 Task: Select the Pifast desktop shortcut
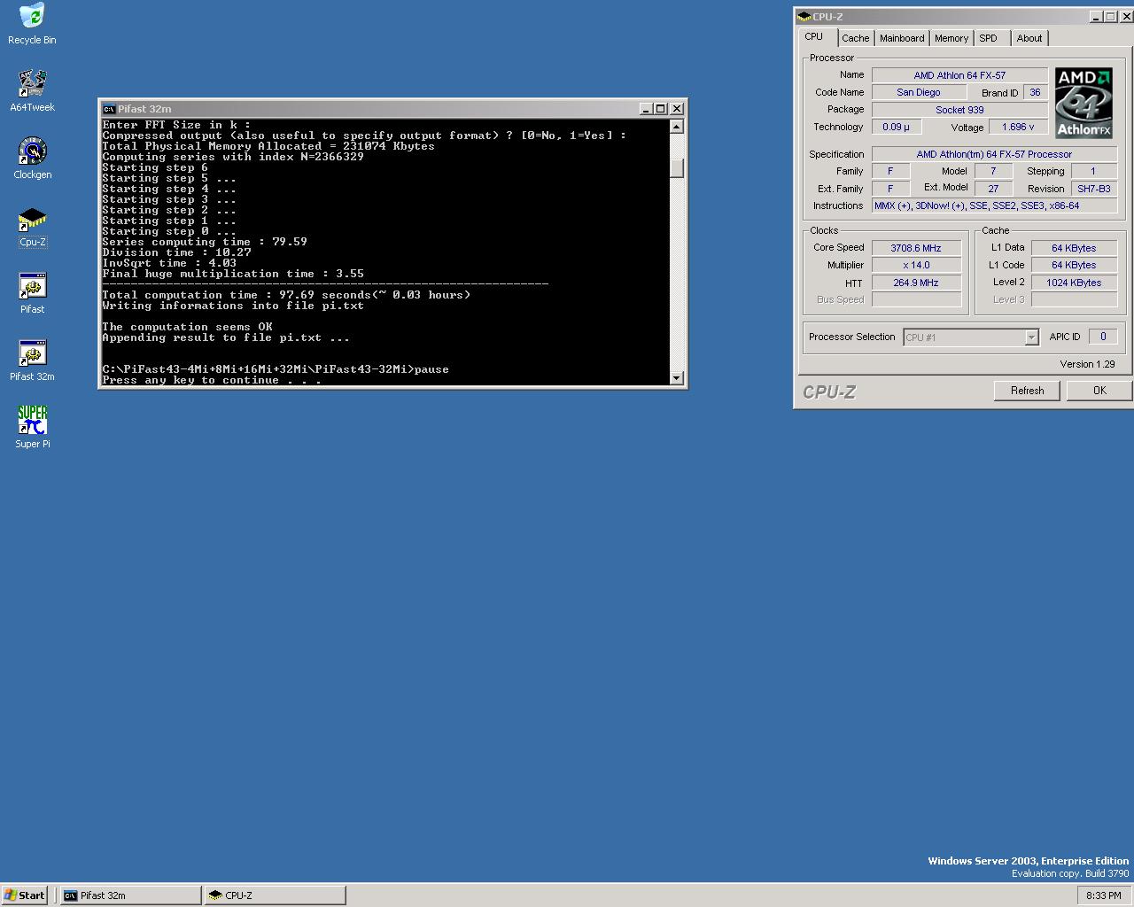pyautogui.click(x=32, y=292)
